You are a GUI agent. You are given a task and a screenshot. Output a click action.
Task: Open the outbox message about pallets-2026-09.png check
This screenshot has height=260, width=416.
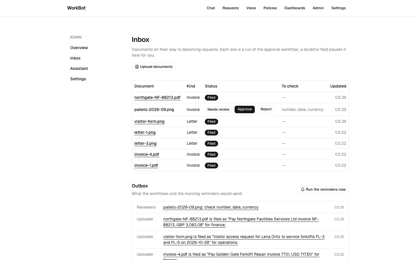[x=211, y=207]
